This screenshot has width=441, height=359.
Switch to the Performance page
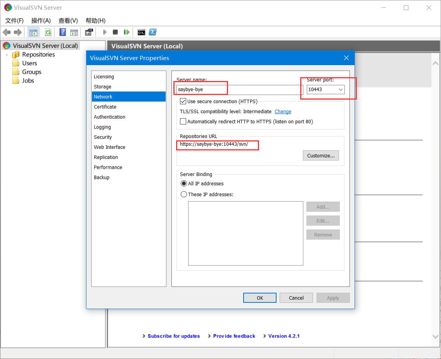128,167
